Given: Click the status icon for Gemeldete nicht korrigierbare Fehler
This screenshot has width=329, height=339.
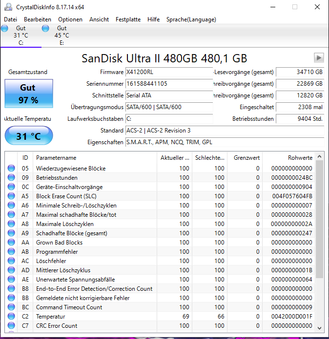Looking at the screenshot, I should coord(11,298).
